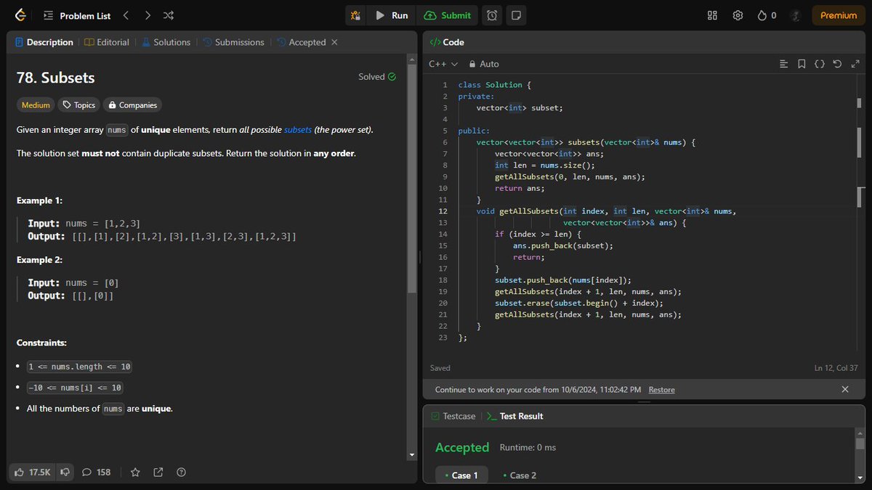
Task: Open the layout grid icon
Action: click(712, 15)
